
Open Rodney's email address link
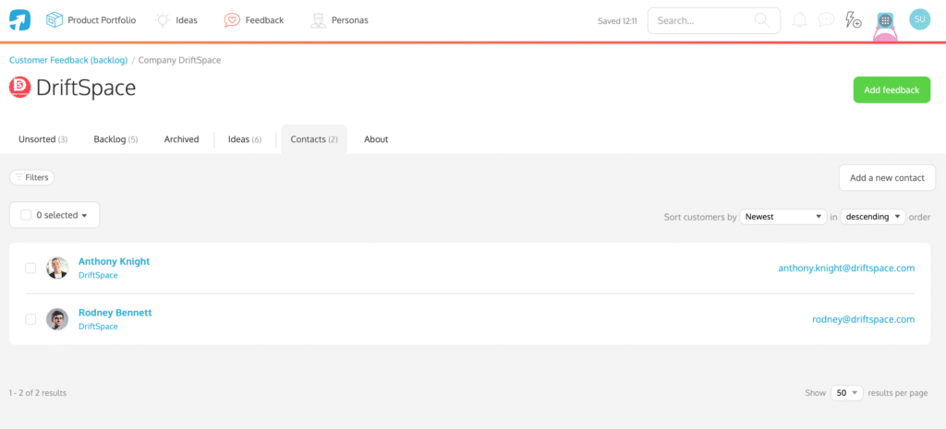pyautogui.click(x=863, y=319)
